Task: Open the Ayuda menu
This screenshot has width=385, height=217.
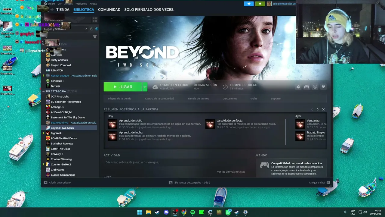Action: (93, 4)
